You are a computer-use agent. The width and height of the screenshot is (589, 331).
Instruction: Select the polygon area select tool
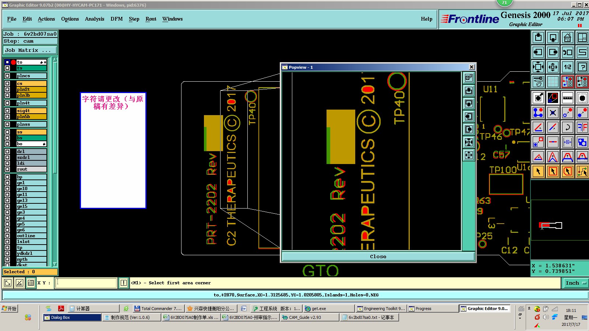[568, 171]
